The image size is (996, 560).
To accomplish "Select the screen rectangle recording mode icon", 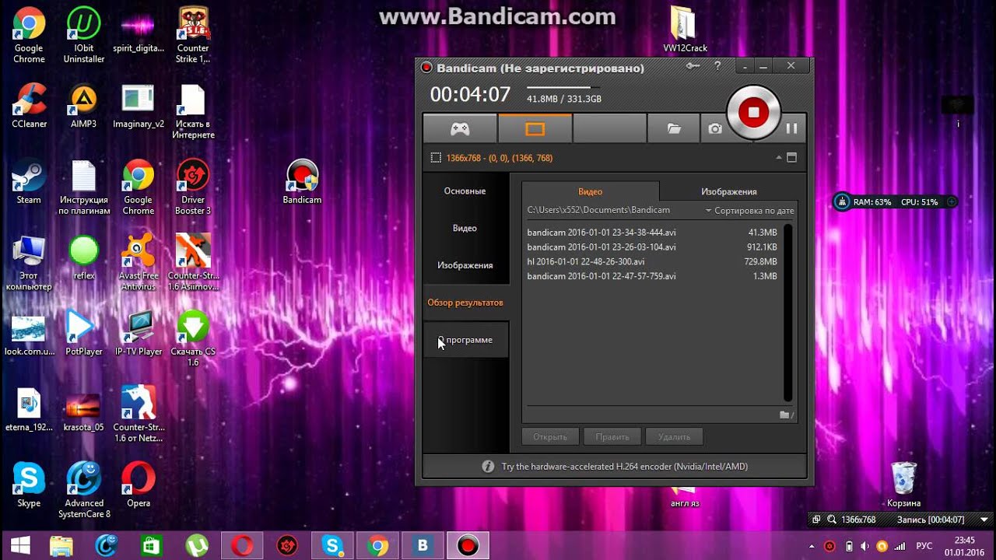I will (x=535, y=129).
